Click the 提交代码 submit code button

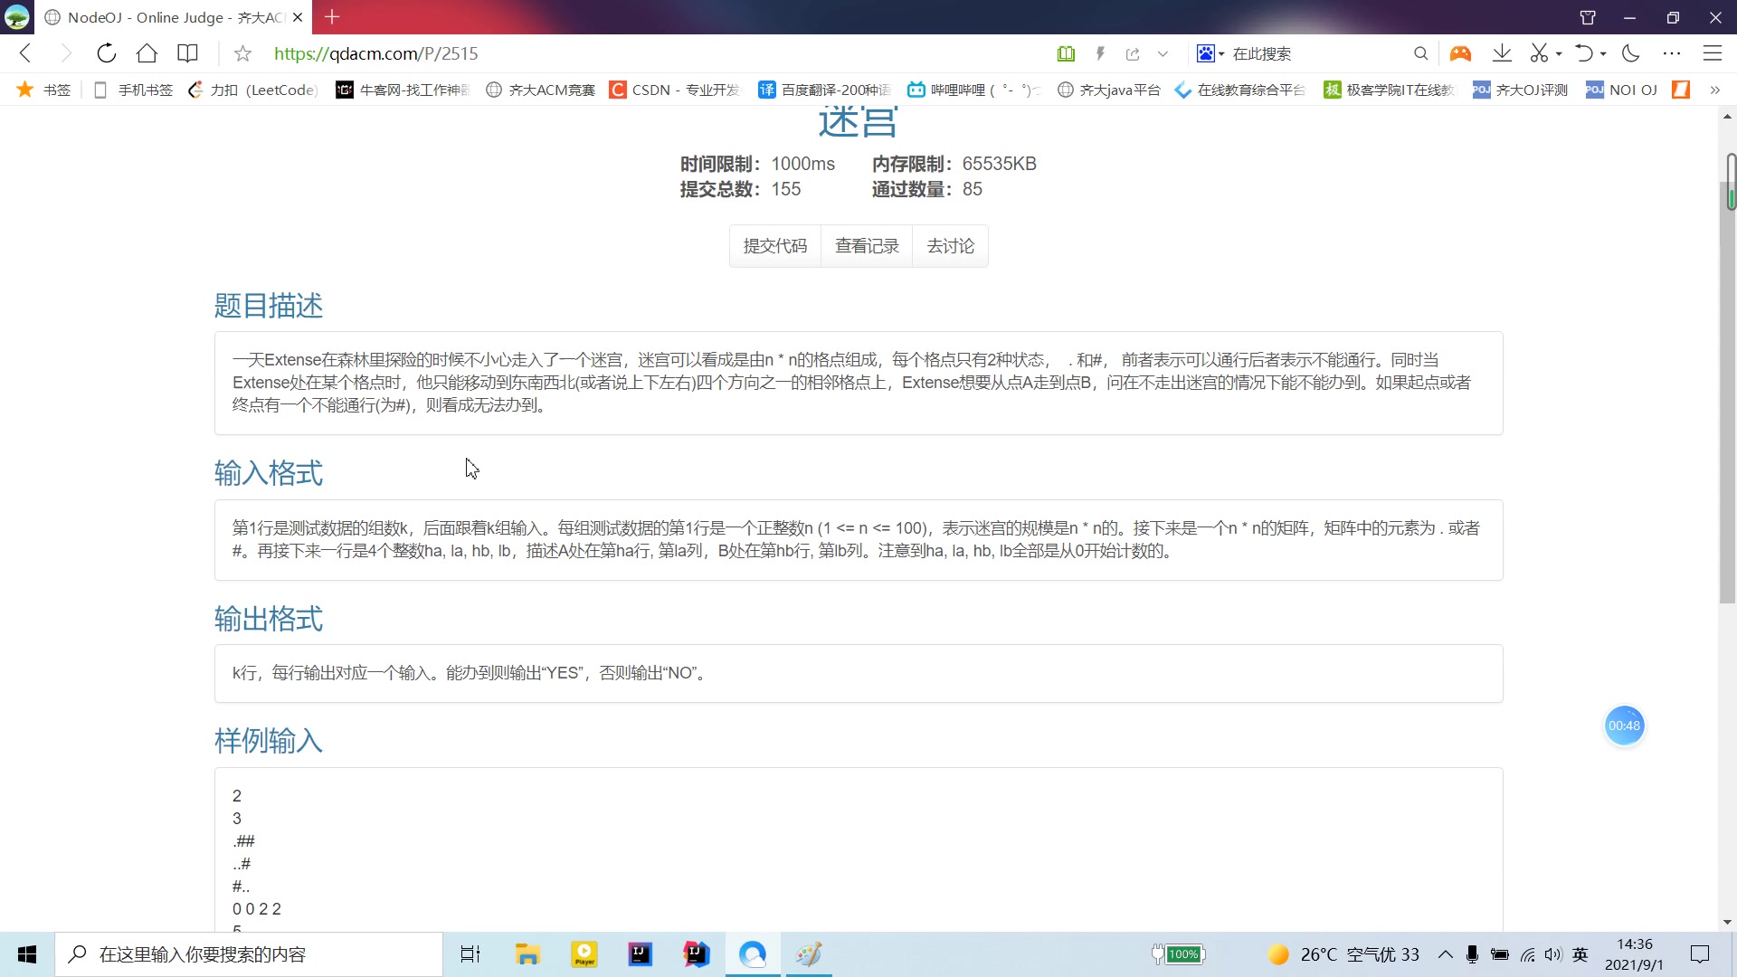[775, 246]
